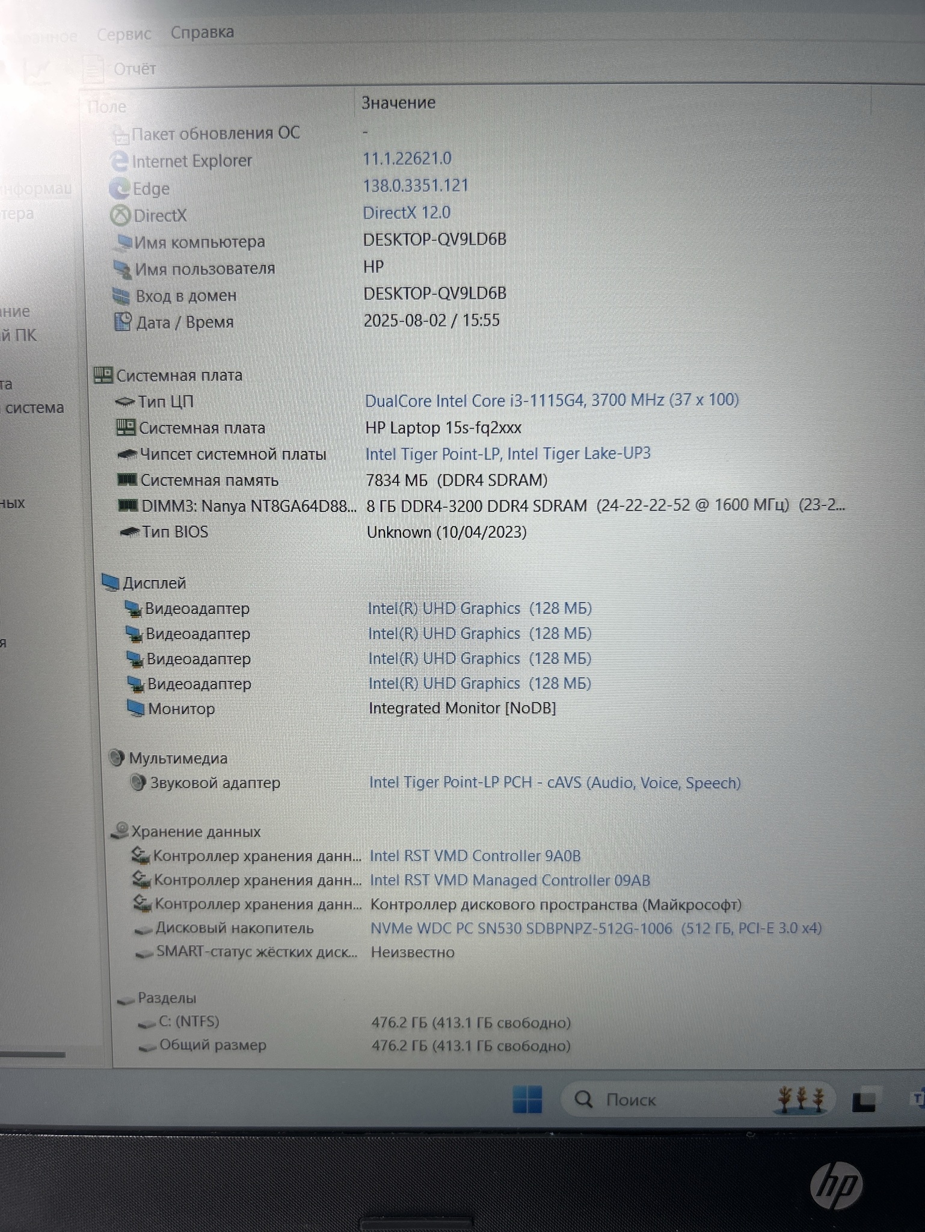Click the Разделы section icon

[x=126, y=999]
